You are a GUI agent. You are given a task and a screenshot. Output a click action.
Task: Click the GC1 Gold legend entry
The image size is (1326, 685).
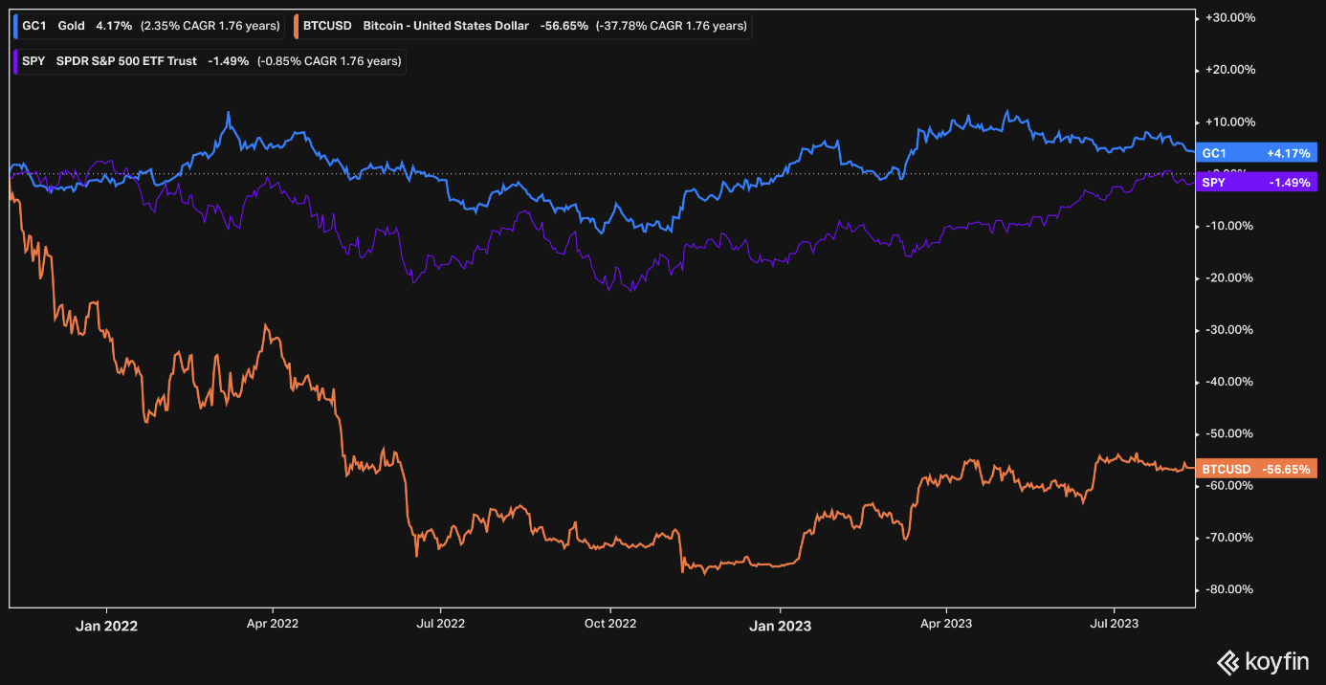pos(149,26)
